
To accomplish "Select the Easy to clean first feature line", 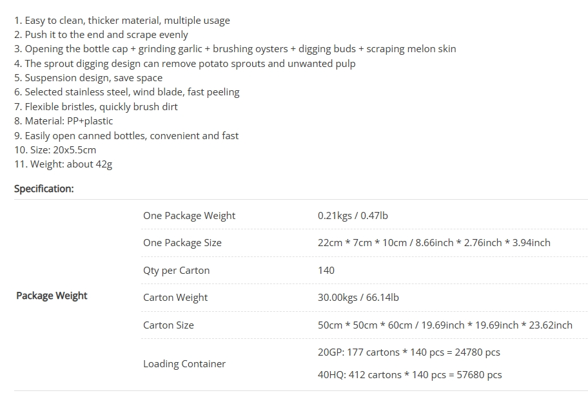I will click(x=122, y=21).
